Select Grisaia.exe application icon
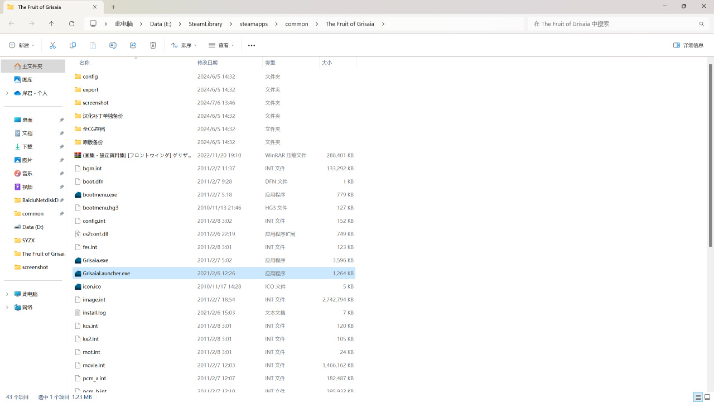Viewport: 714px width, 402px height. (78, 260)
